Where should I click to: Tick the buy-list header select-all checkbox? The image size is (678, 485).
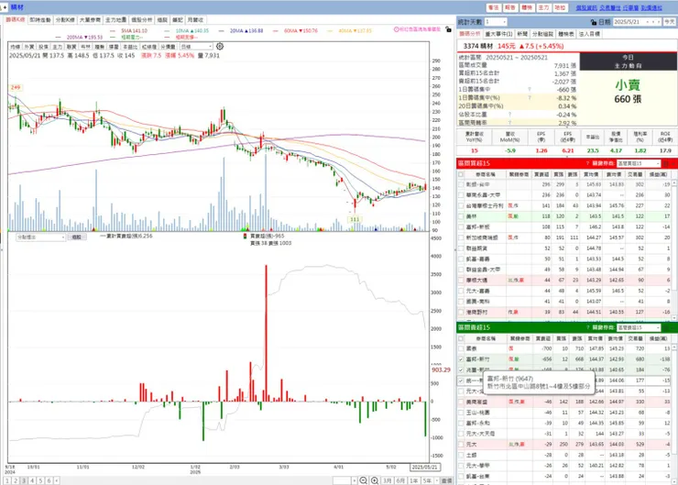[x=461, y=174]
